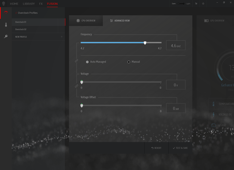Viewport: 234px width, 170px height.
Task: Click the link chain icon between Frequency and Voltage
Action: (x=76, y=61)
